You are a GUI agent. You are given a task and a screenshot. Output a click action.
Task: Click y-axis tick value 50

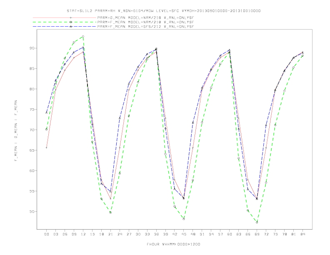[32, 211]
